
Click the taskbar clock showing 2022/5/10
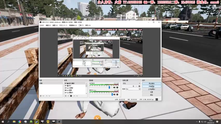point(211,122)
